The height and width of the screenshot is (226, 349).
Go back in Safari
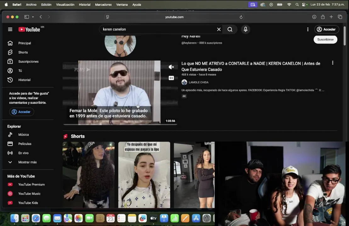tap(41, 17)
